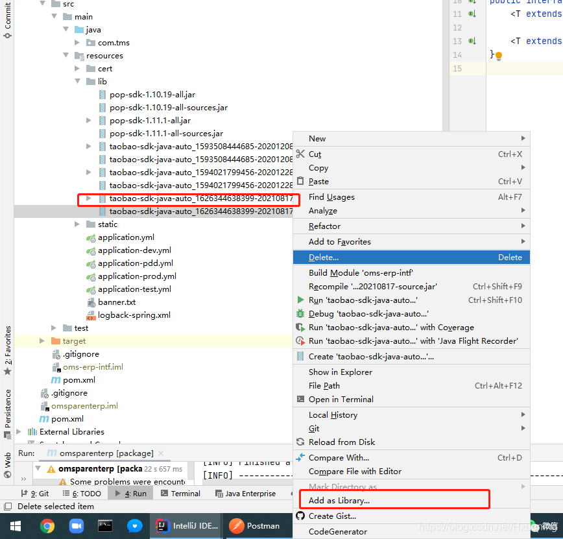Screen dimensions: 563x539
Task: Expand the static folder
Action: pos(77,224)
